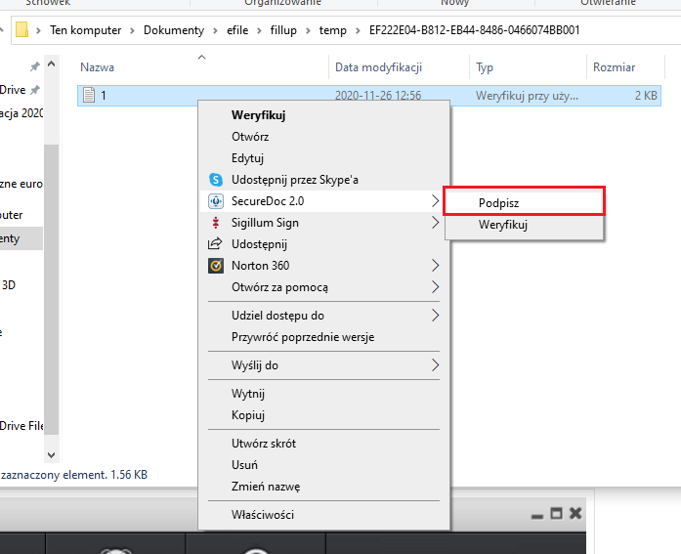Screen dimensions: 681x554
Task: Open the chevron after Dokumenty breadcrumb
Action: (215, 30)
